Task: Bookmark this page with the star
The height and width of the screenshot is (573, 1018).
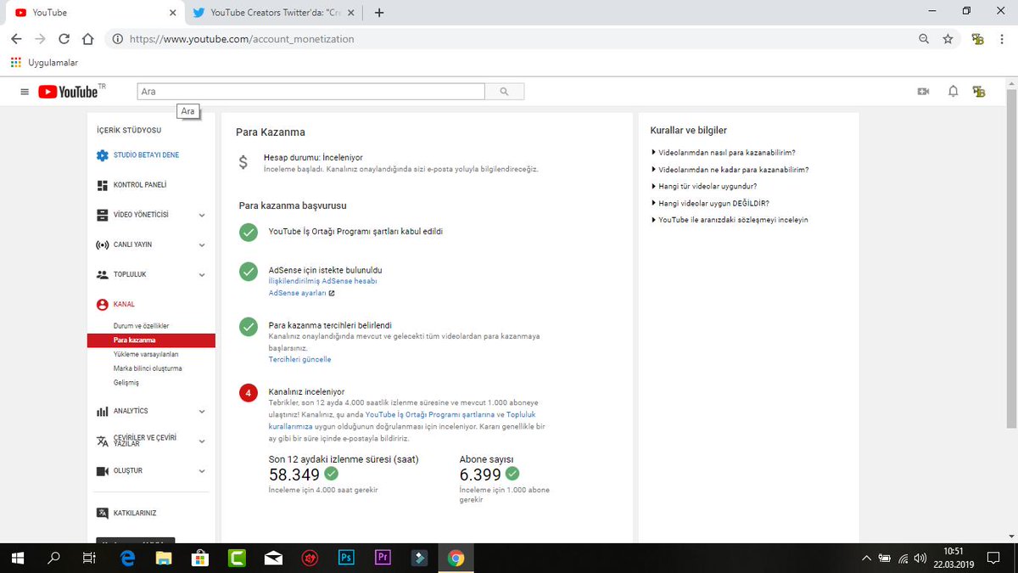Action: click(x=948, y=39)
